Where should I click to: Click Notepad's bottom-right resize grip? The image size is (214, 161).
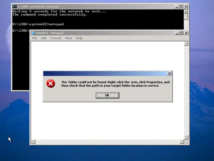tap(186, 142)
